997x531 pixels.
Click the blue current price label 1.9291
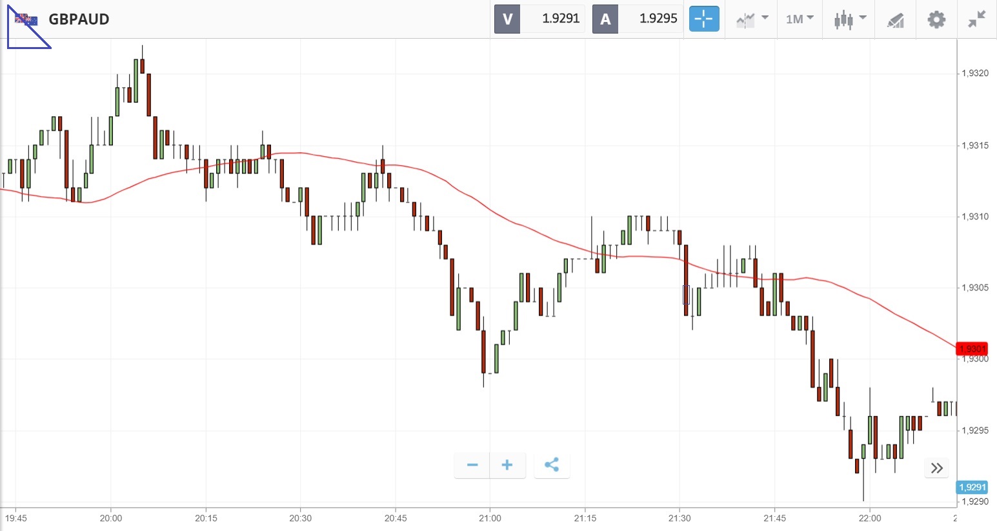tap(972, 487)
